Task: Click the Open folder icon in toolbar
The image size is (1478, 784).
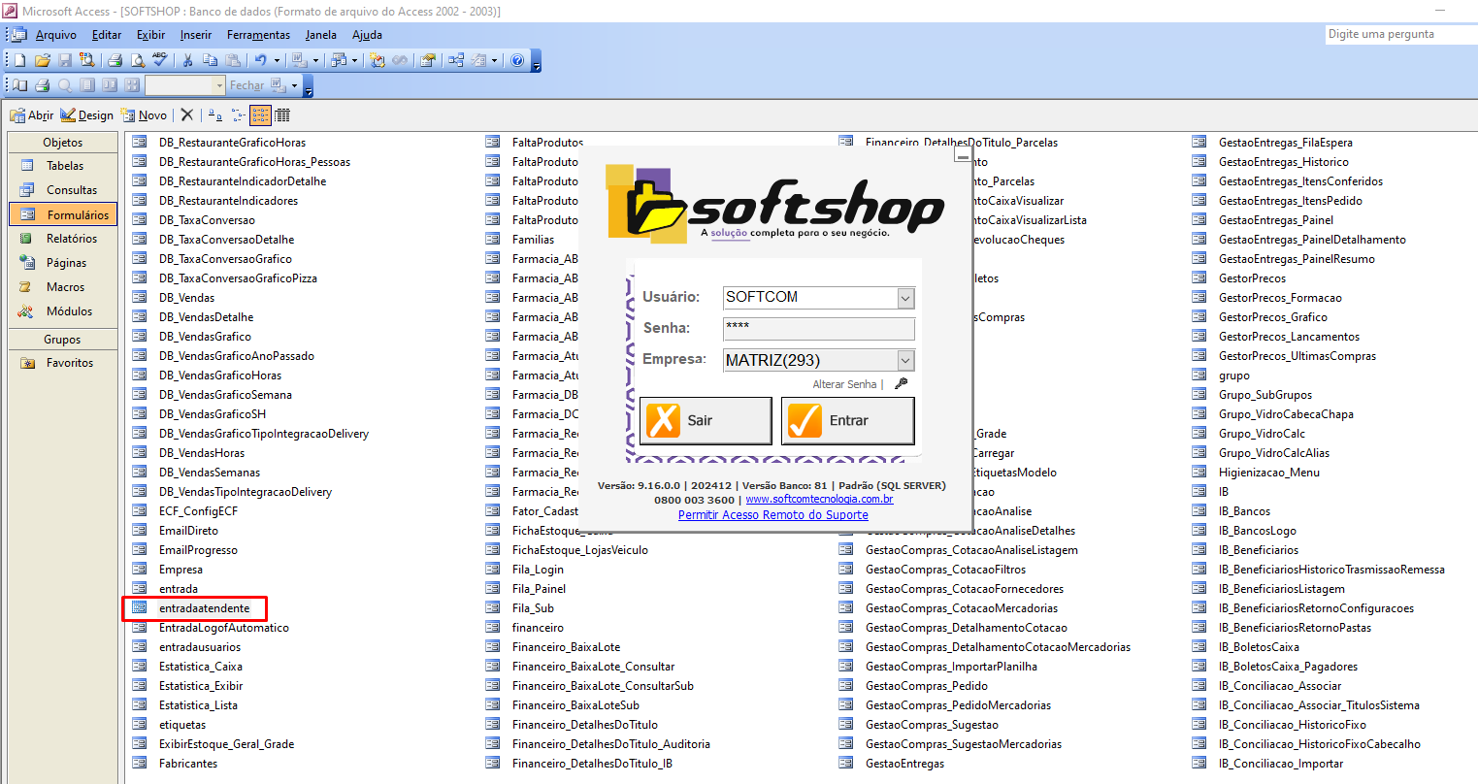Action: [x=42, y=60]
